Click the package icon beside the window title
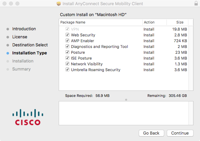Screen dimensions: 200x141 pyautogui.click(x=59, y=4)
